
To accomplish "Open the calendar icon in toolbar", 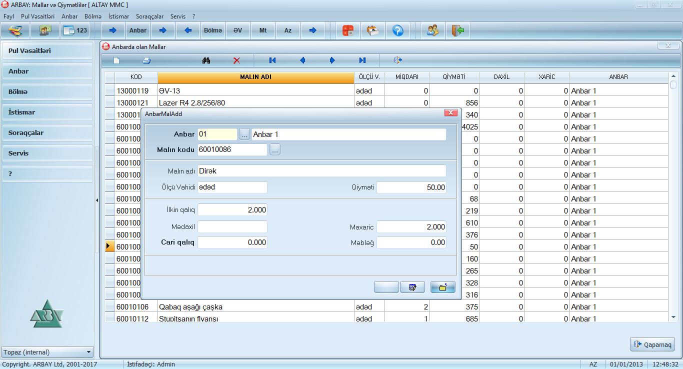I will (373, 30).
